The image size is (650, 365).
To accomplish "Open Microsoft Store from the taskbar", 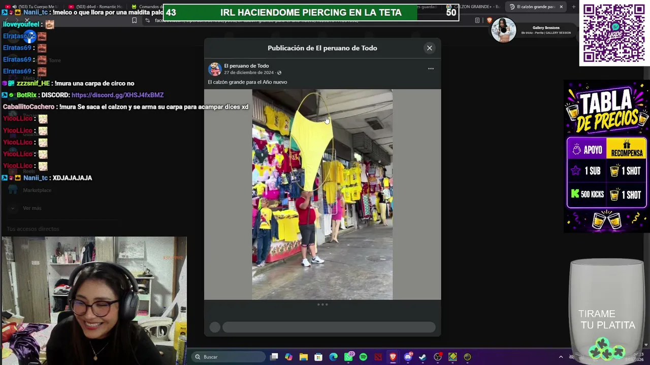I will (318, 357).
